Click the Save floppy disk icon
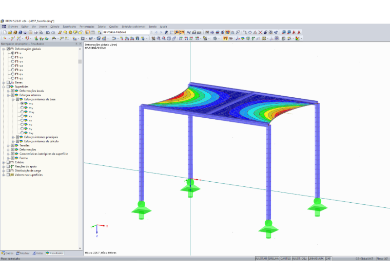Image resolution: width=390 pixels, height=279 pixels. tap(25, 32)
